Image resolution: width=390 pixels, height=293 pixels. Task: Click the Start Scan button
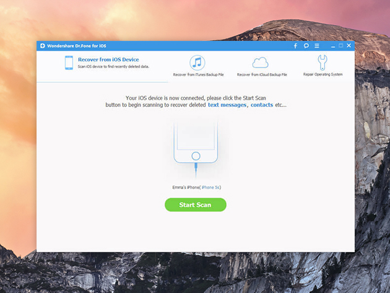[x=196, y=204]
